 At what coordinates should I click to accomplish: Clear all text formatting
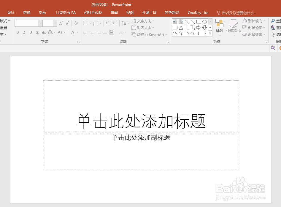pyautogui.click(x=76, y=23)
